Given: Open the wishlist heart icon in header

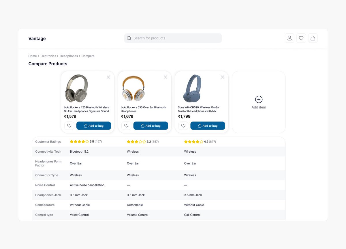Looking at the screenshot, I should point(301,38).
